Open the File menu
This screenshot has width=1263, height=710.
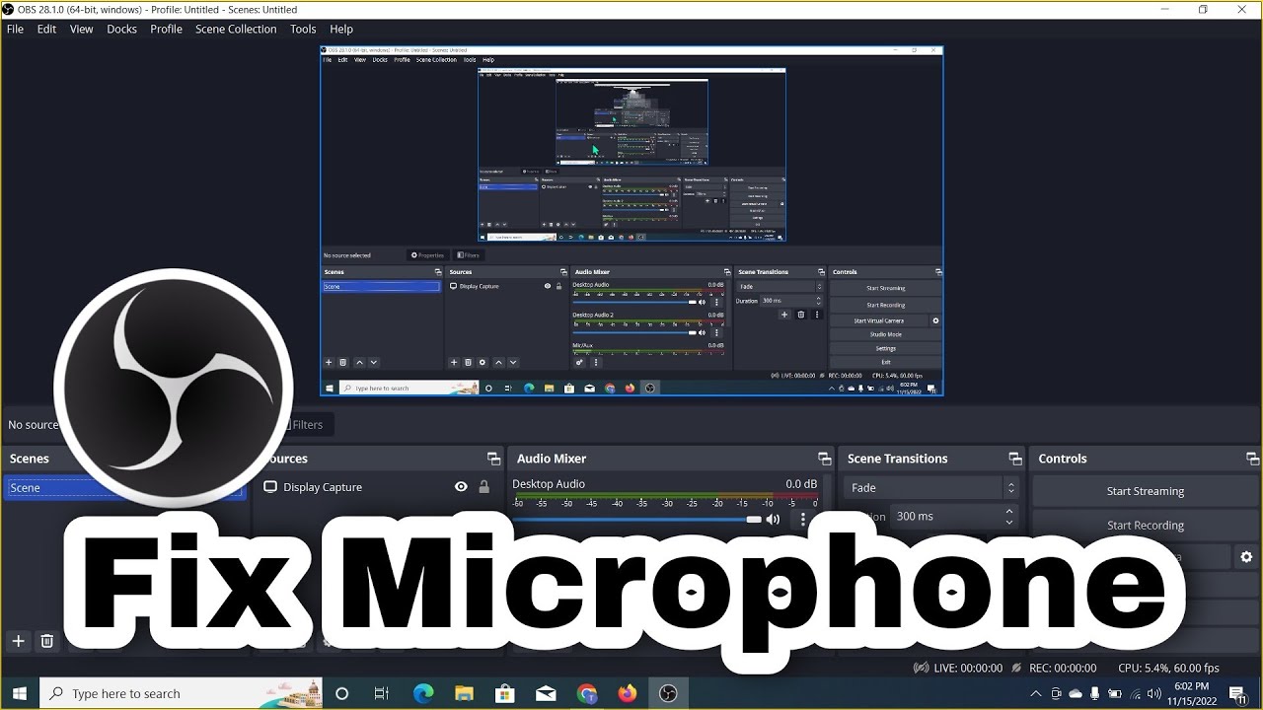[15, 29]
